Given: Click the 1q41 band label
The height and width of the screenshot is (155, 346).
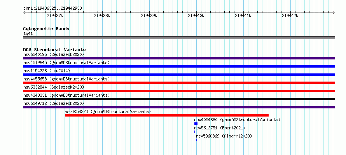Looking at the screenshot, I should (28, 33).
